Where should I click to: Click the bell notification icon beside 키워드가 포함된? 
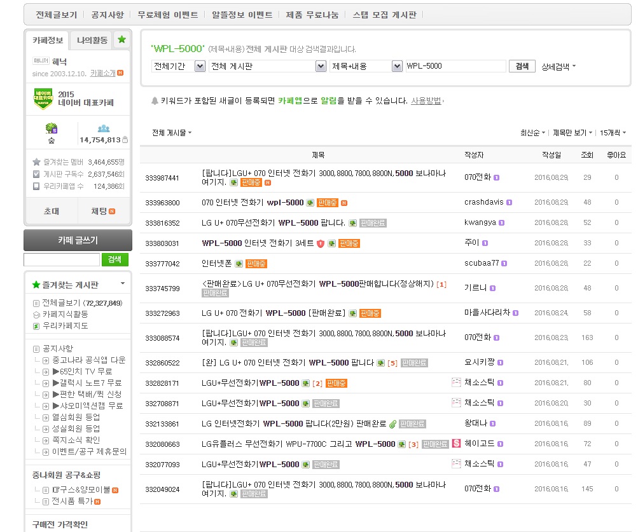(155, 100)
